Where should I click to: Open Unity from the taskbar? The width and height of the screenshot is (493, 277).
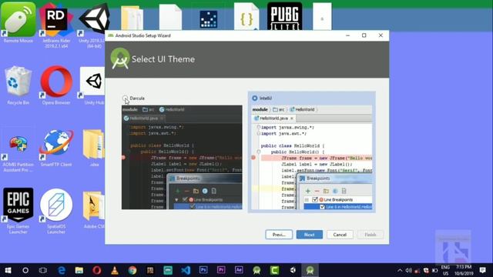[293, 270]
